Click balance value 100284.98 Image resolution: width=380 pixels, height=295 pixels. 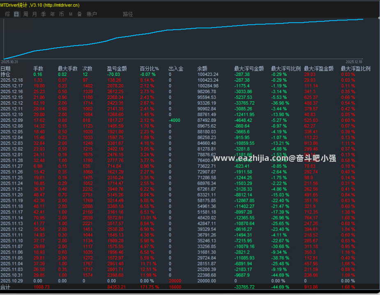(208, 86)
